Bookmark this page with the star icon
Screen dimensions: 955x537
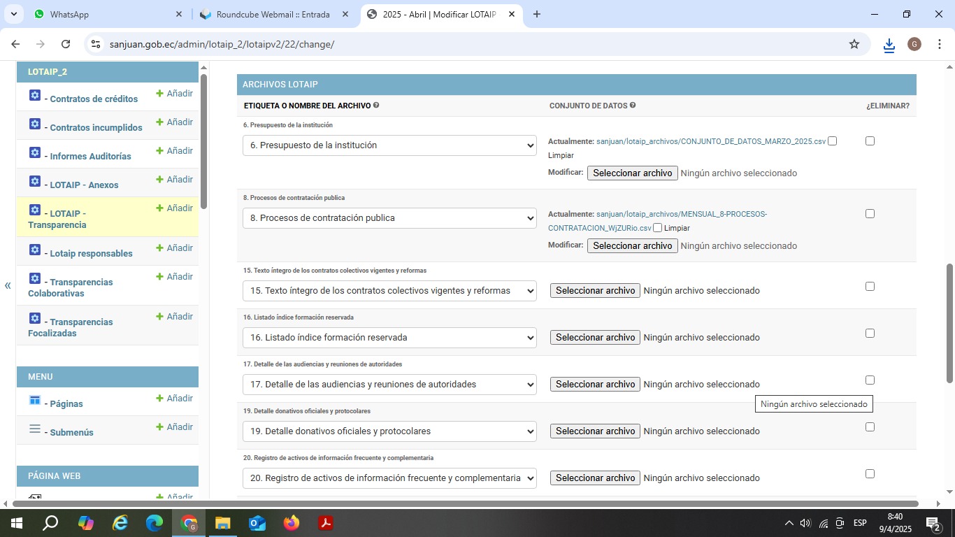pyautogui.click(x=854, y=44)
